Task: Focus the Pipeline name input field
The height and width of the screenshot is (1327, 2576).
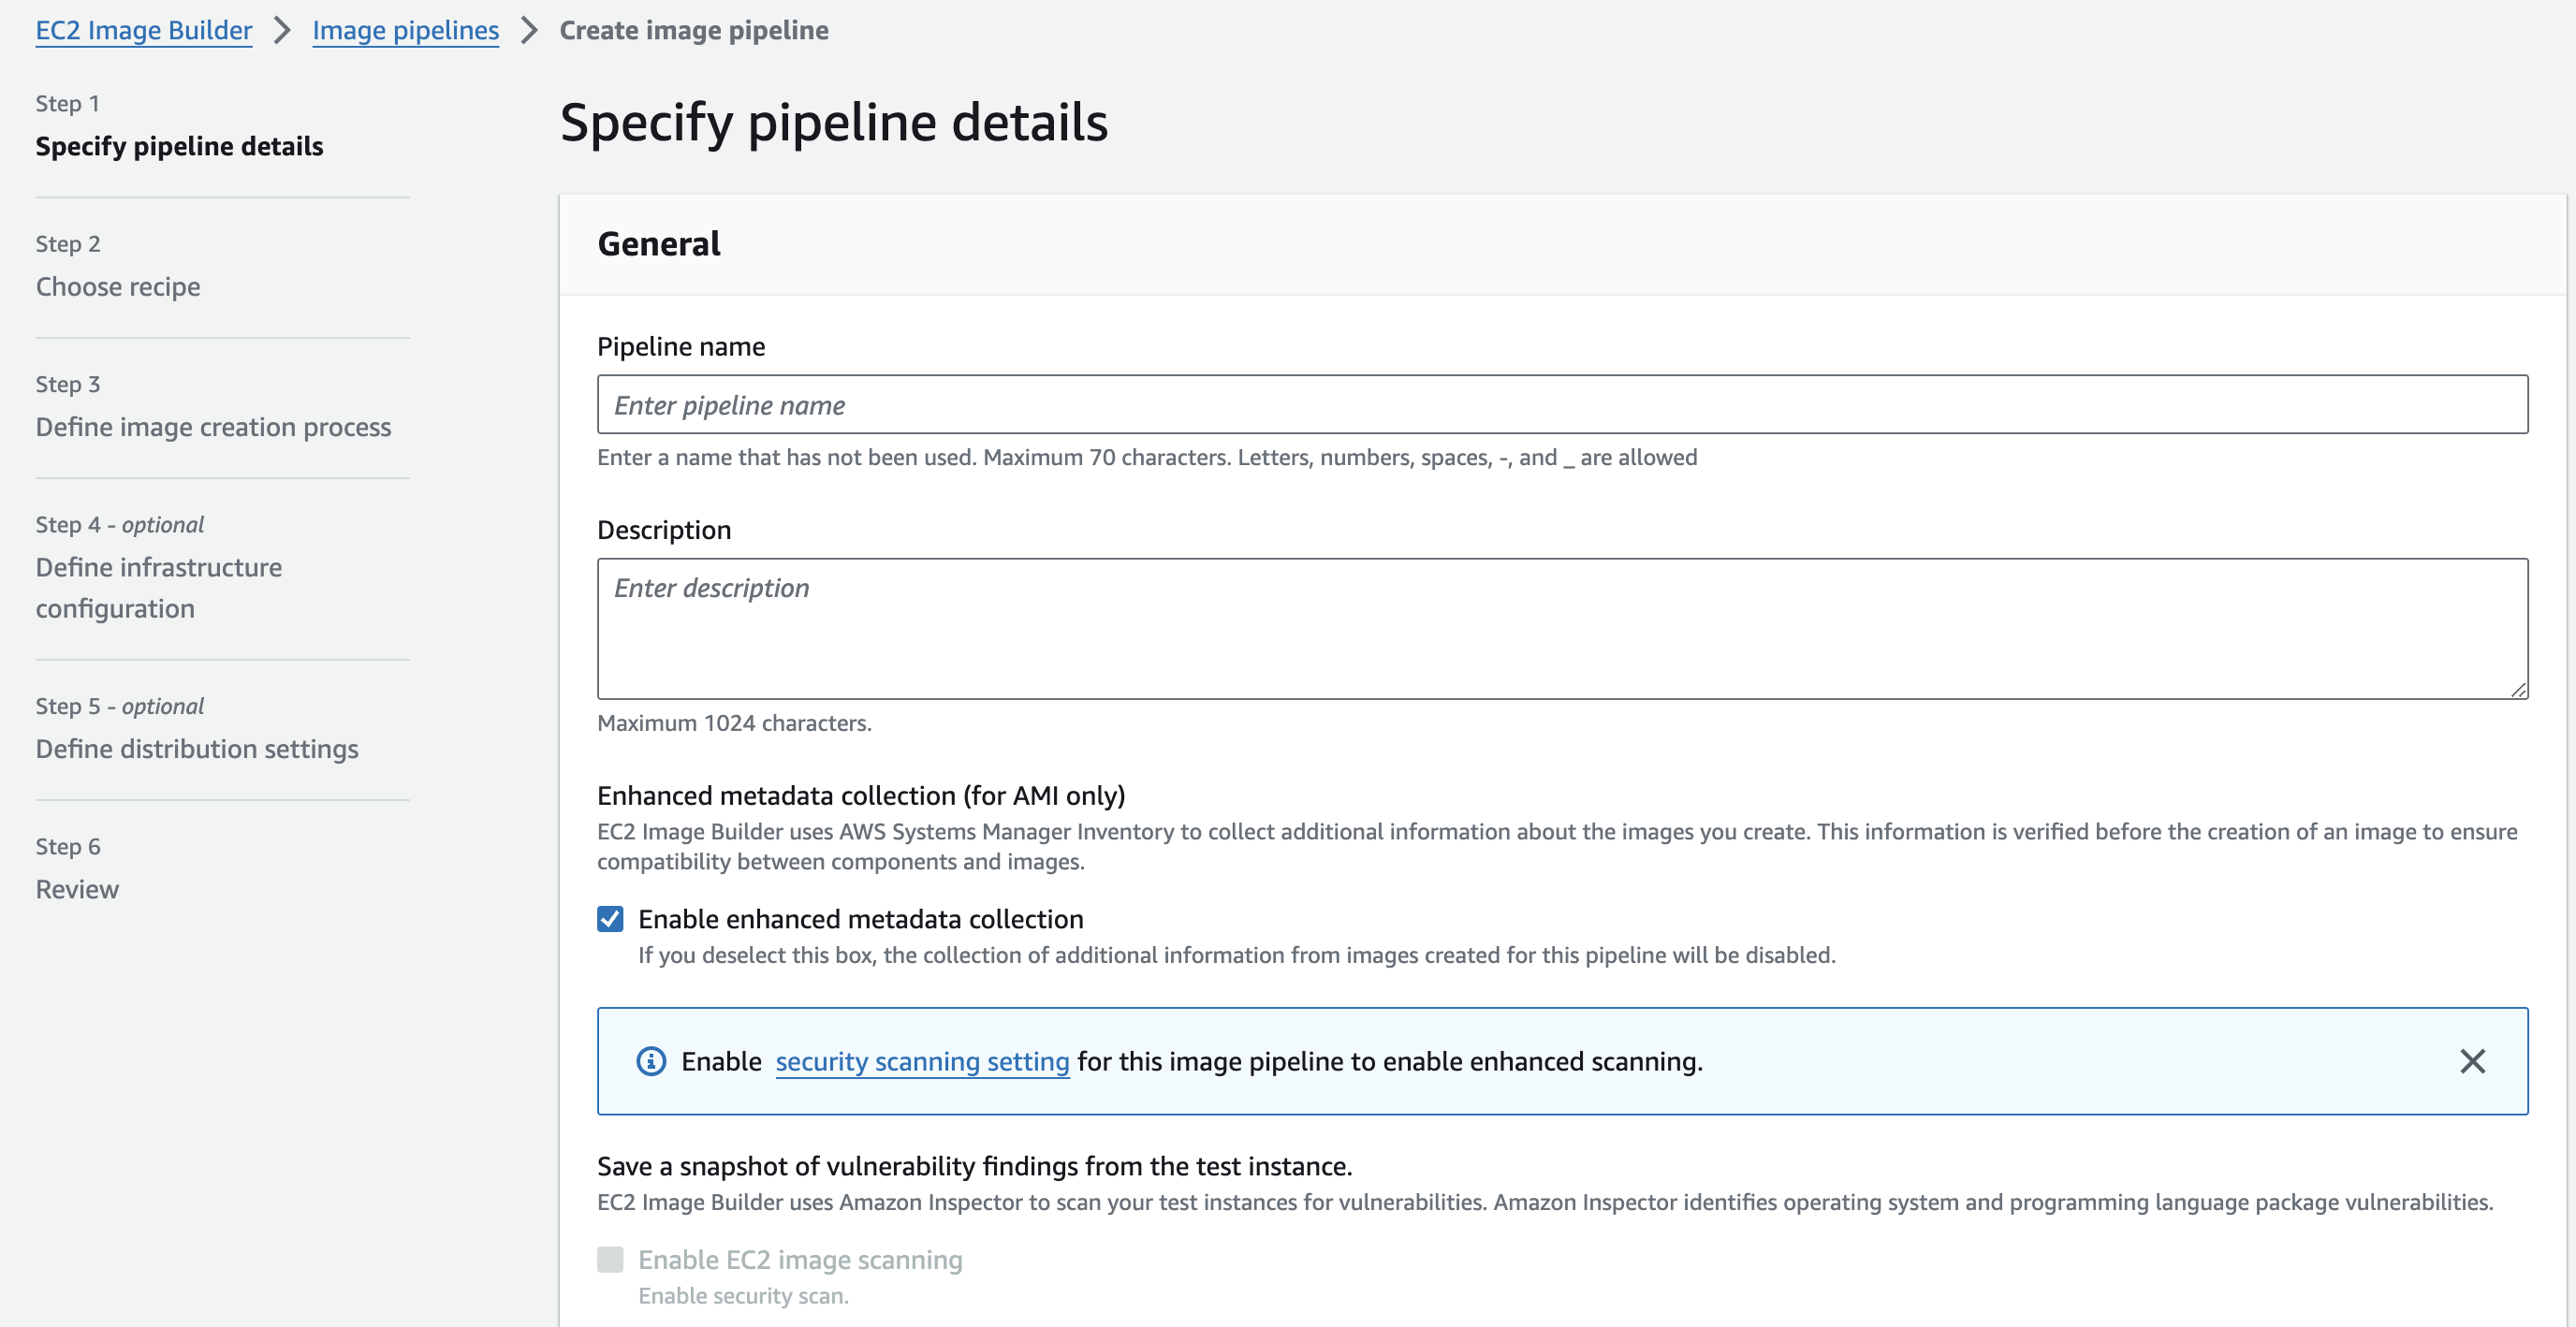Action: click(1562, 405)
